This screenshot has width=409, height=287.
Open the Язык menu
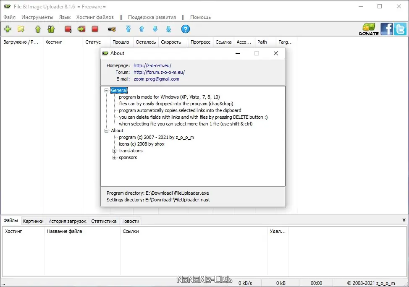click(x=65, y=17)
